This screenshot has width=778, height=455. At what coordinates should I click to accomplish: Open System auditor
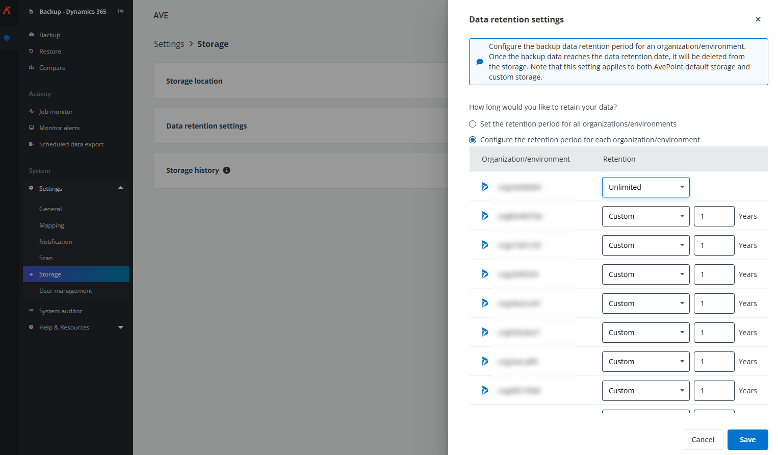point(61,311)
